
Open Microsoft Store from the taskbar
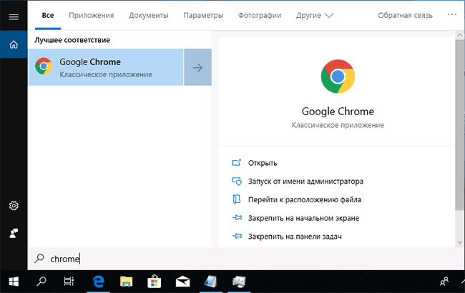(x=155, y=282)
